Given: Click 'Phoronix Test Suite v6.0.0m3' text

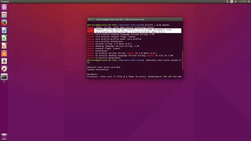Looking at the screenshot, I should pyautogui.click(x=103, y=67).
